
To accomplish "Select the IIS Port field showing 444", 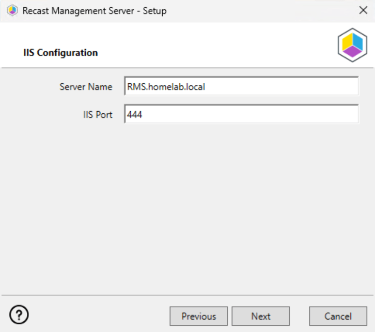I will [x=241, y=114].
